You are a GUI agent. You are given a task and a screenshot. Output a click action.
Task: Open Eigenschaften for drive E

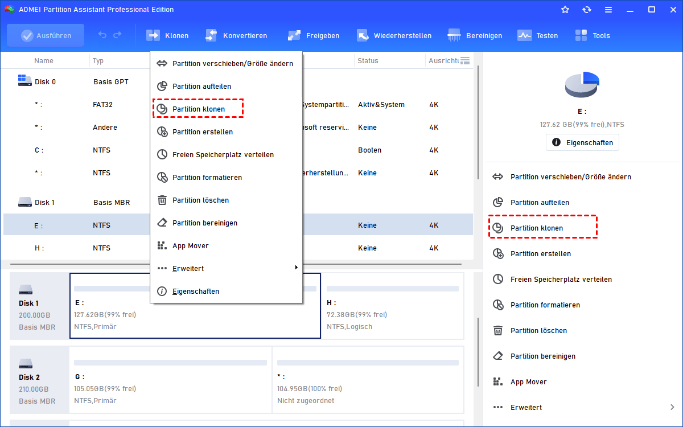pyautogui.click(x=582, y=142)
